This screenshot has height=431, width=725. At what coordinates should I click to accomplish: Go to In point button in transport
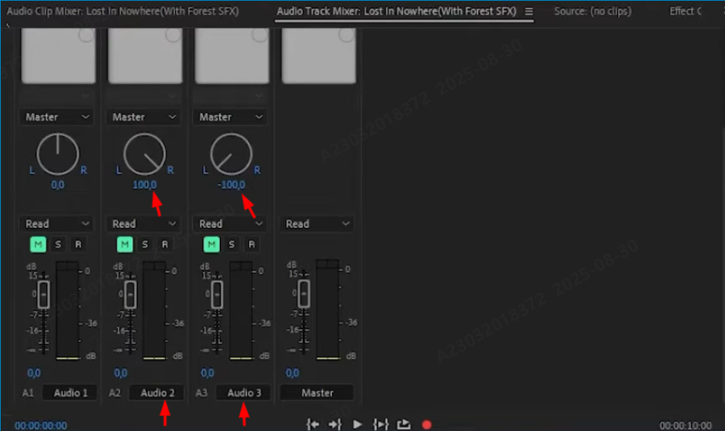point(313,424)
